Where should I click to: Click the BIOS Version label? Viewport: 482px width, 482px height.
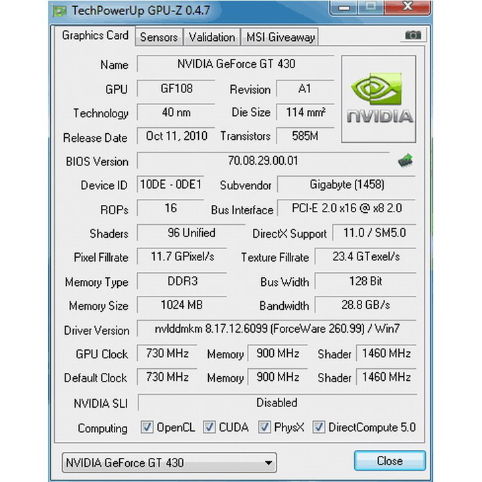click(x=97, y=162)
